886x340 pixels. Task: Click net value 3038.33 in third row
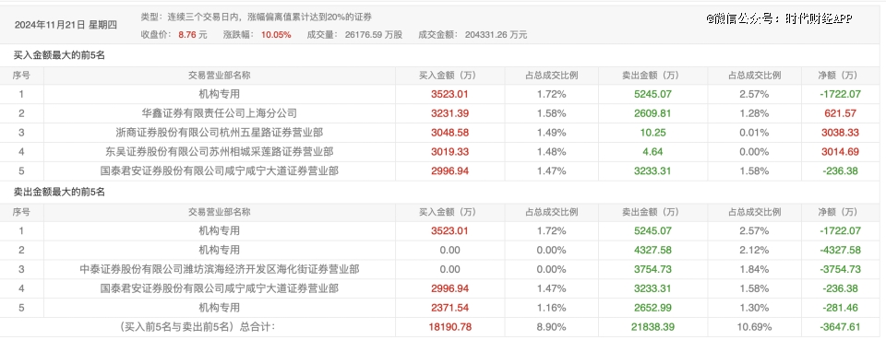click(840, 133)
